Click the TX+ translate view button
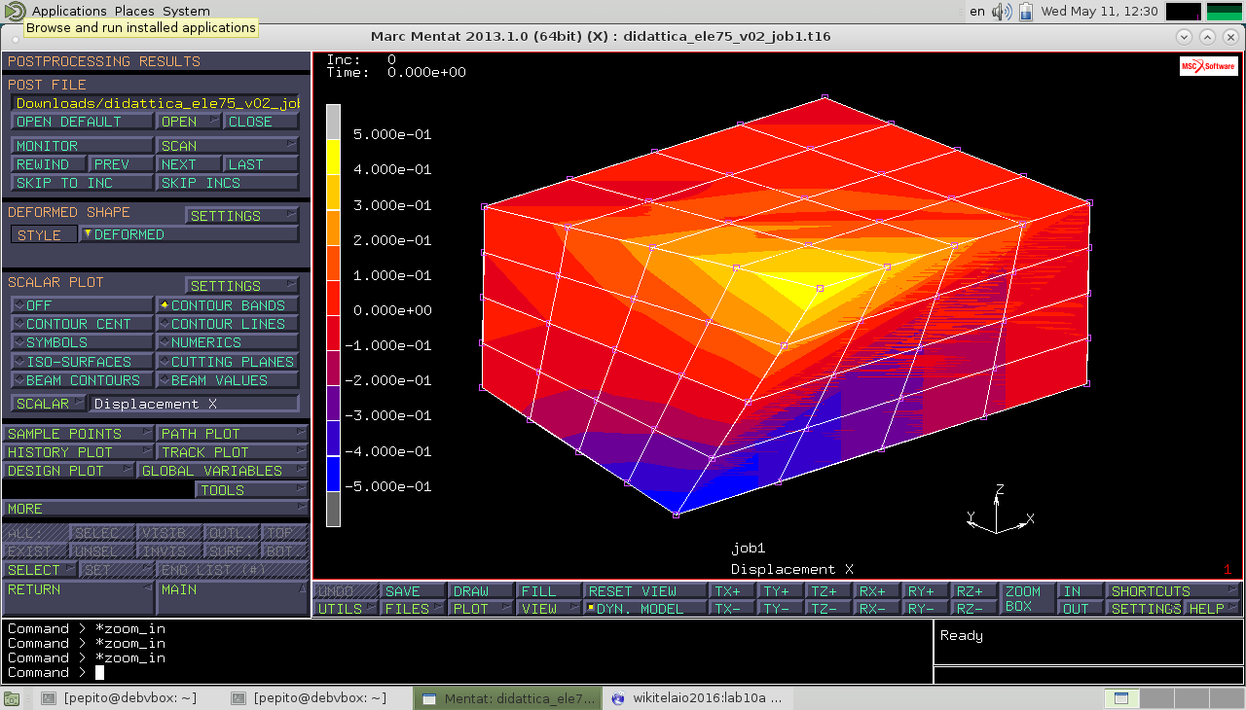The width and height of the screenshot is (1246, 710). tap(732, 591)
